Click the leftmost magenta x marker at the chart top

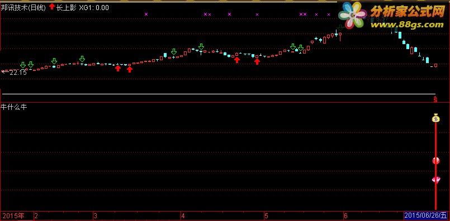146,14
